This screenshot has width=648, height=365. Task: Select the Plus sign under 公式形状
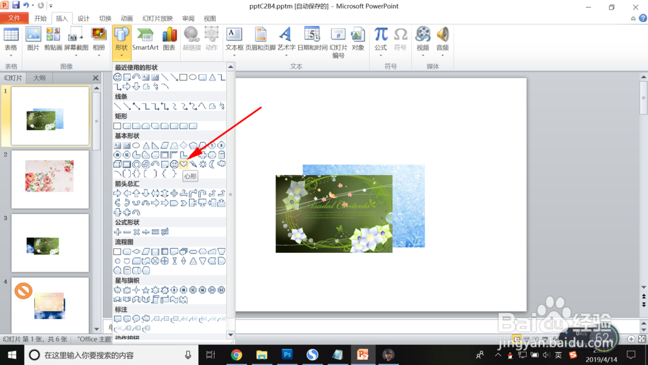(117, 232)
